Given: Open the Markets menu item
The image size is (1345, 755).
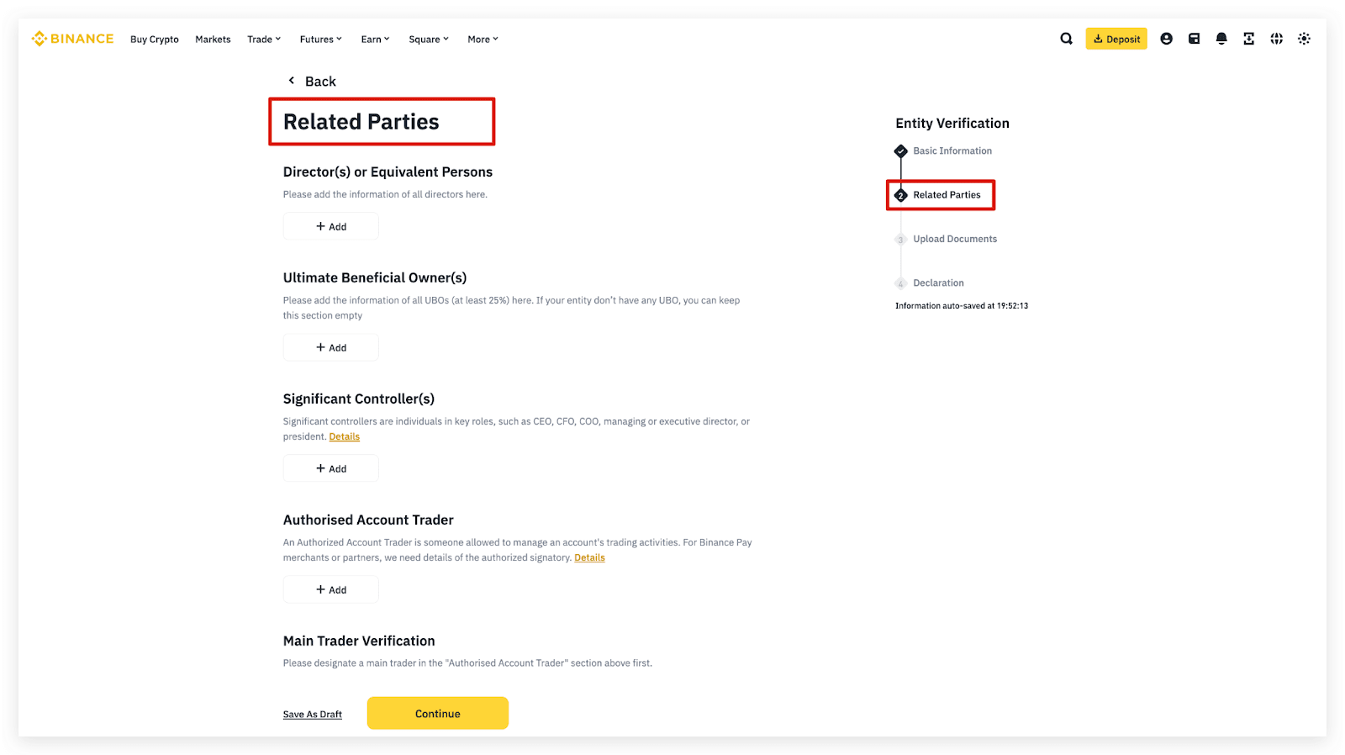Looking at the screenshot, I should tap(213, 40).
